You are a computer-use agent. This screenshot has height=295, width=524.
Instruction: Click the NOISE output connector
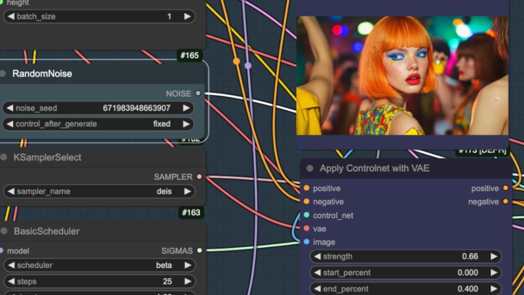pyautogui.click(x=198, y=94)
